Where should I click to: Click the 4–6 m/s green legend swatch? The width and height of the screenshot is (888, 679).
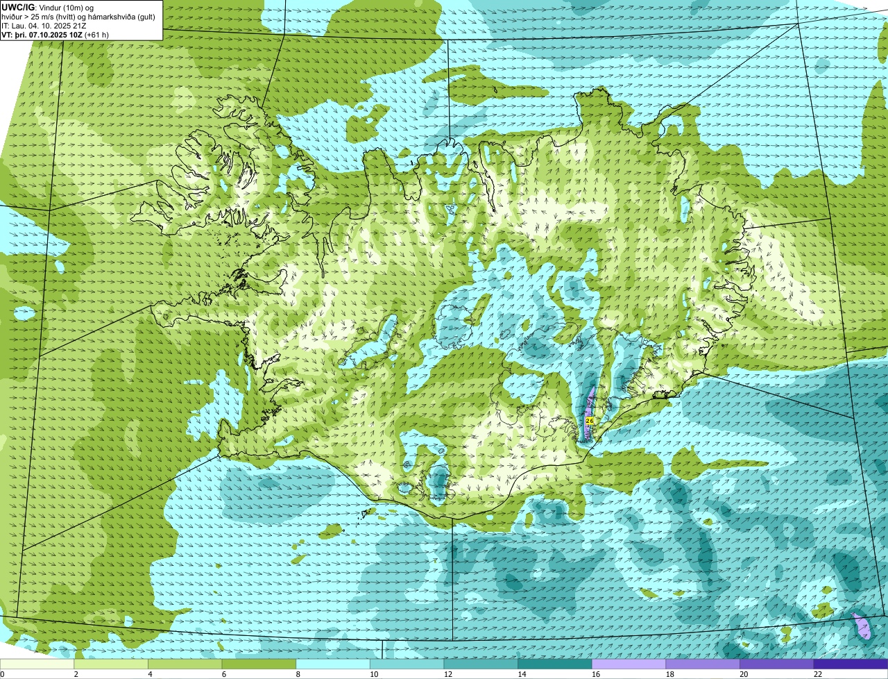[x=185, y=664]
